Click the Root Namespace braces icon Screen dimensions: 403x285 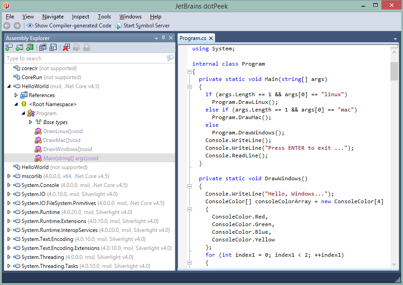click(x=24, y=104)
